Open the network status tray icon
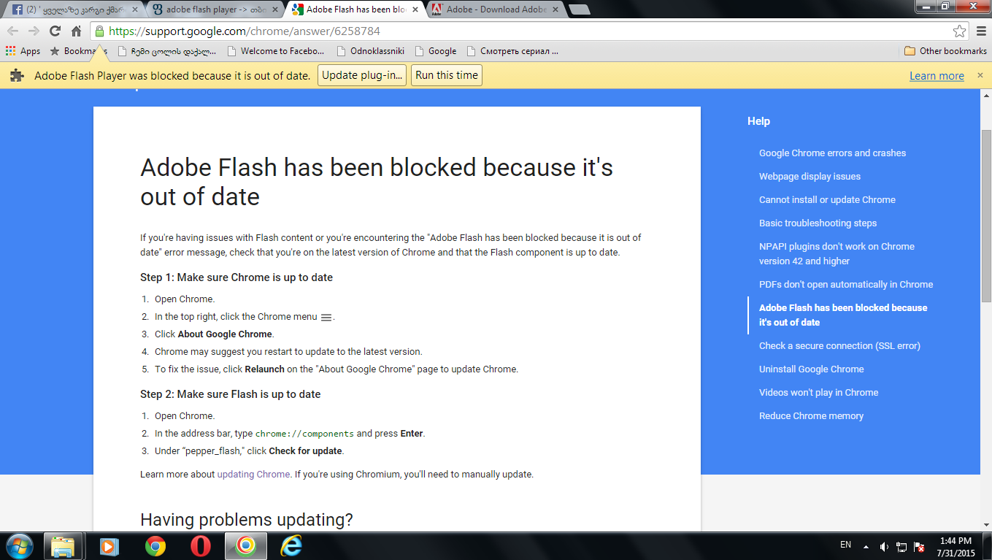The height and width of the screenshot is (560, 992). click(x=902, y=546)
